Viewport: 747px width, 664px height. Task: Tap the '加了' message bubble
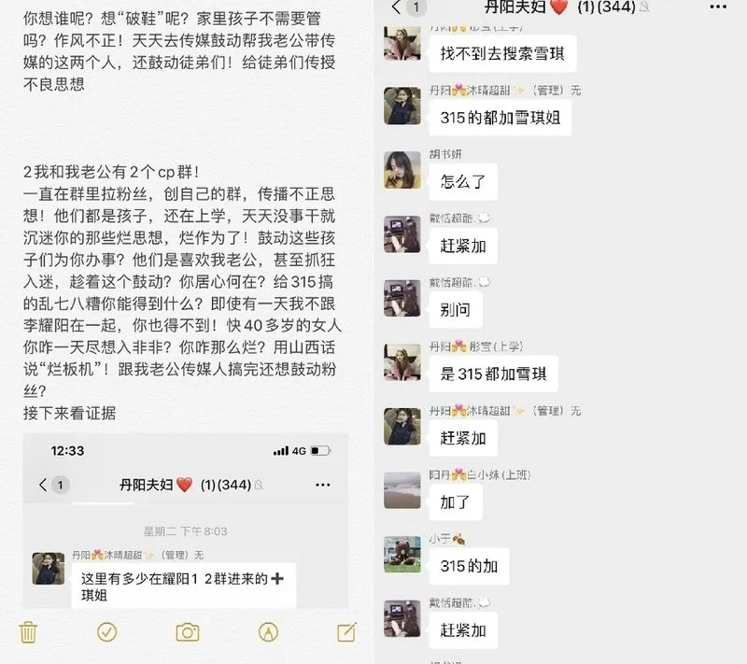[456, 502]
